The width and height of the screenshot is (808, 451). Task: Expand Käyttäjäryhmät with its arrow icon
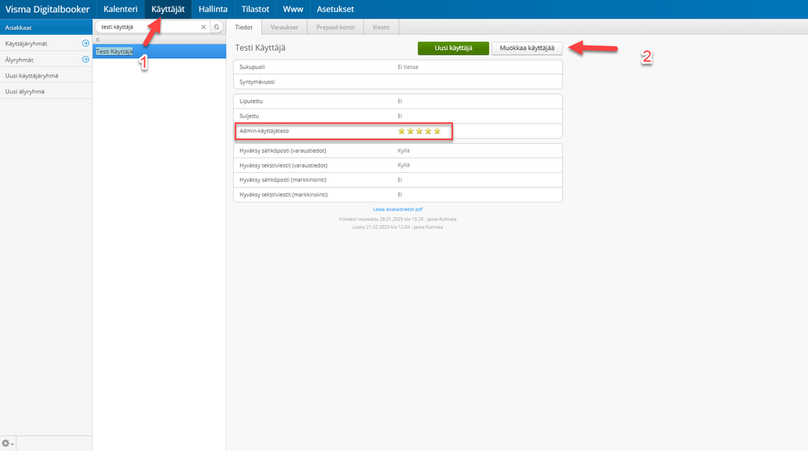(x=86, y=44)
